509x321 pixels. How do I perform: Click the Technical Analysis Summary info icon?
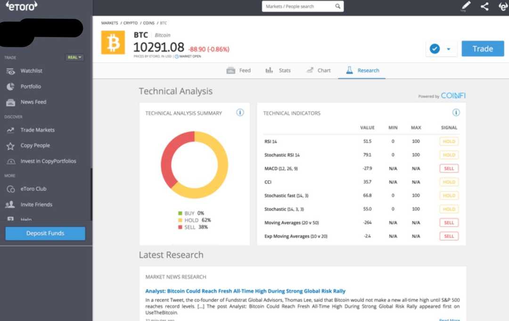tap(240, 112)
